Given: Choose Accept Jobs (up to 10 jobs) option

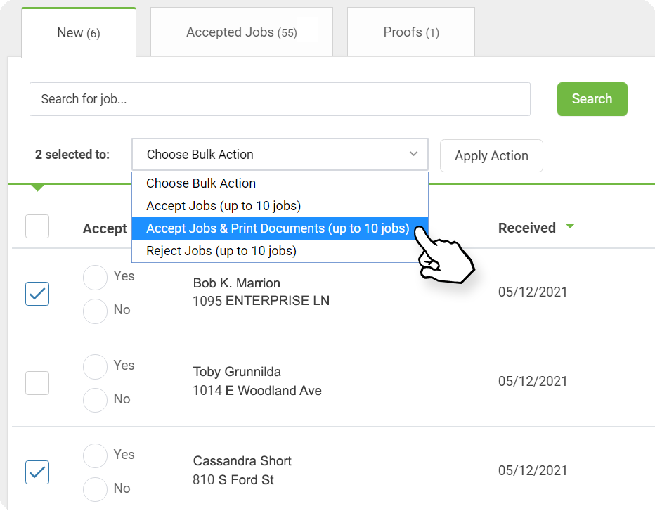Looking at the screenshot, I should point(223,206).
